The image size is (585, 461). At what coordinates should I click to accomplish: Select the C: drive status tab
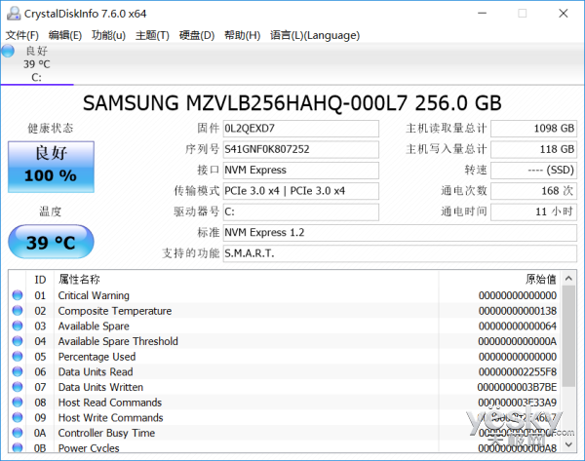click(37, 64)
